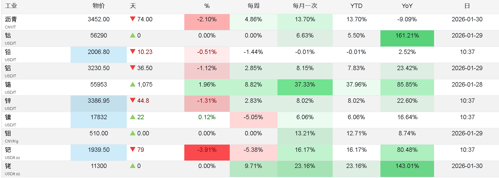The image size is (499, 178).
Task: Sort by the 每周 column header
Action: point(253,6)
